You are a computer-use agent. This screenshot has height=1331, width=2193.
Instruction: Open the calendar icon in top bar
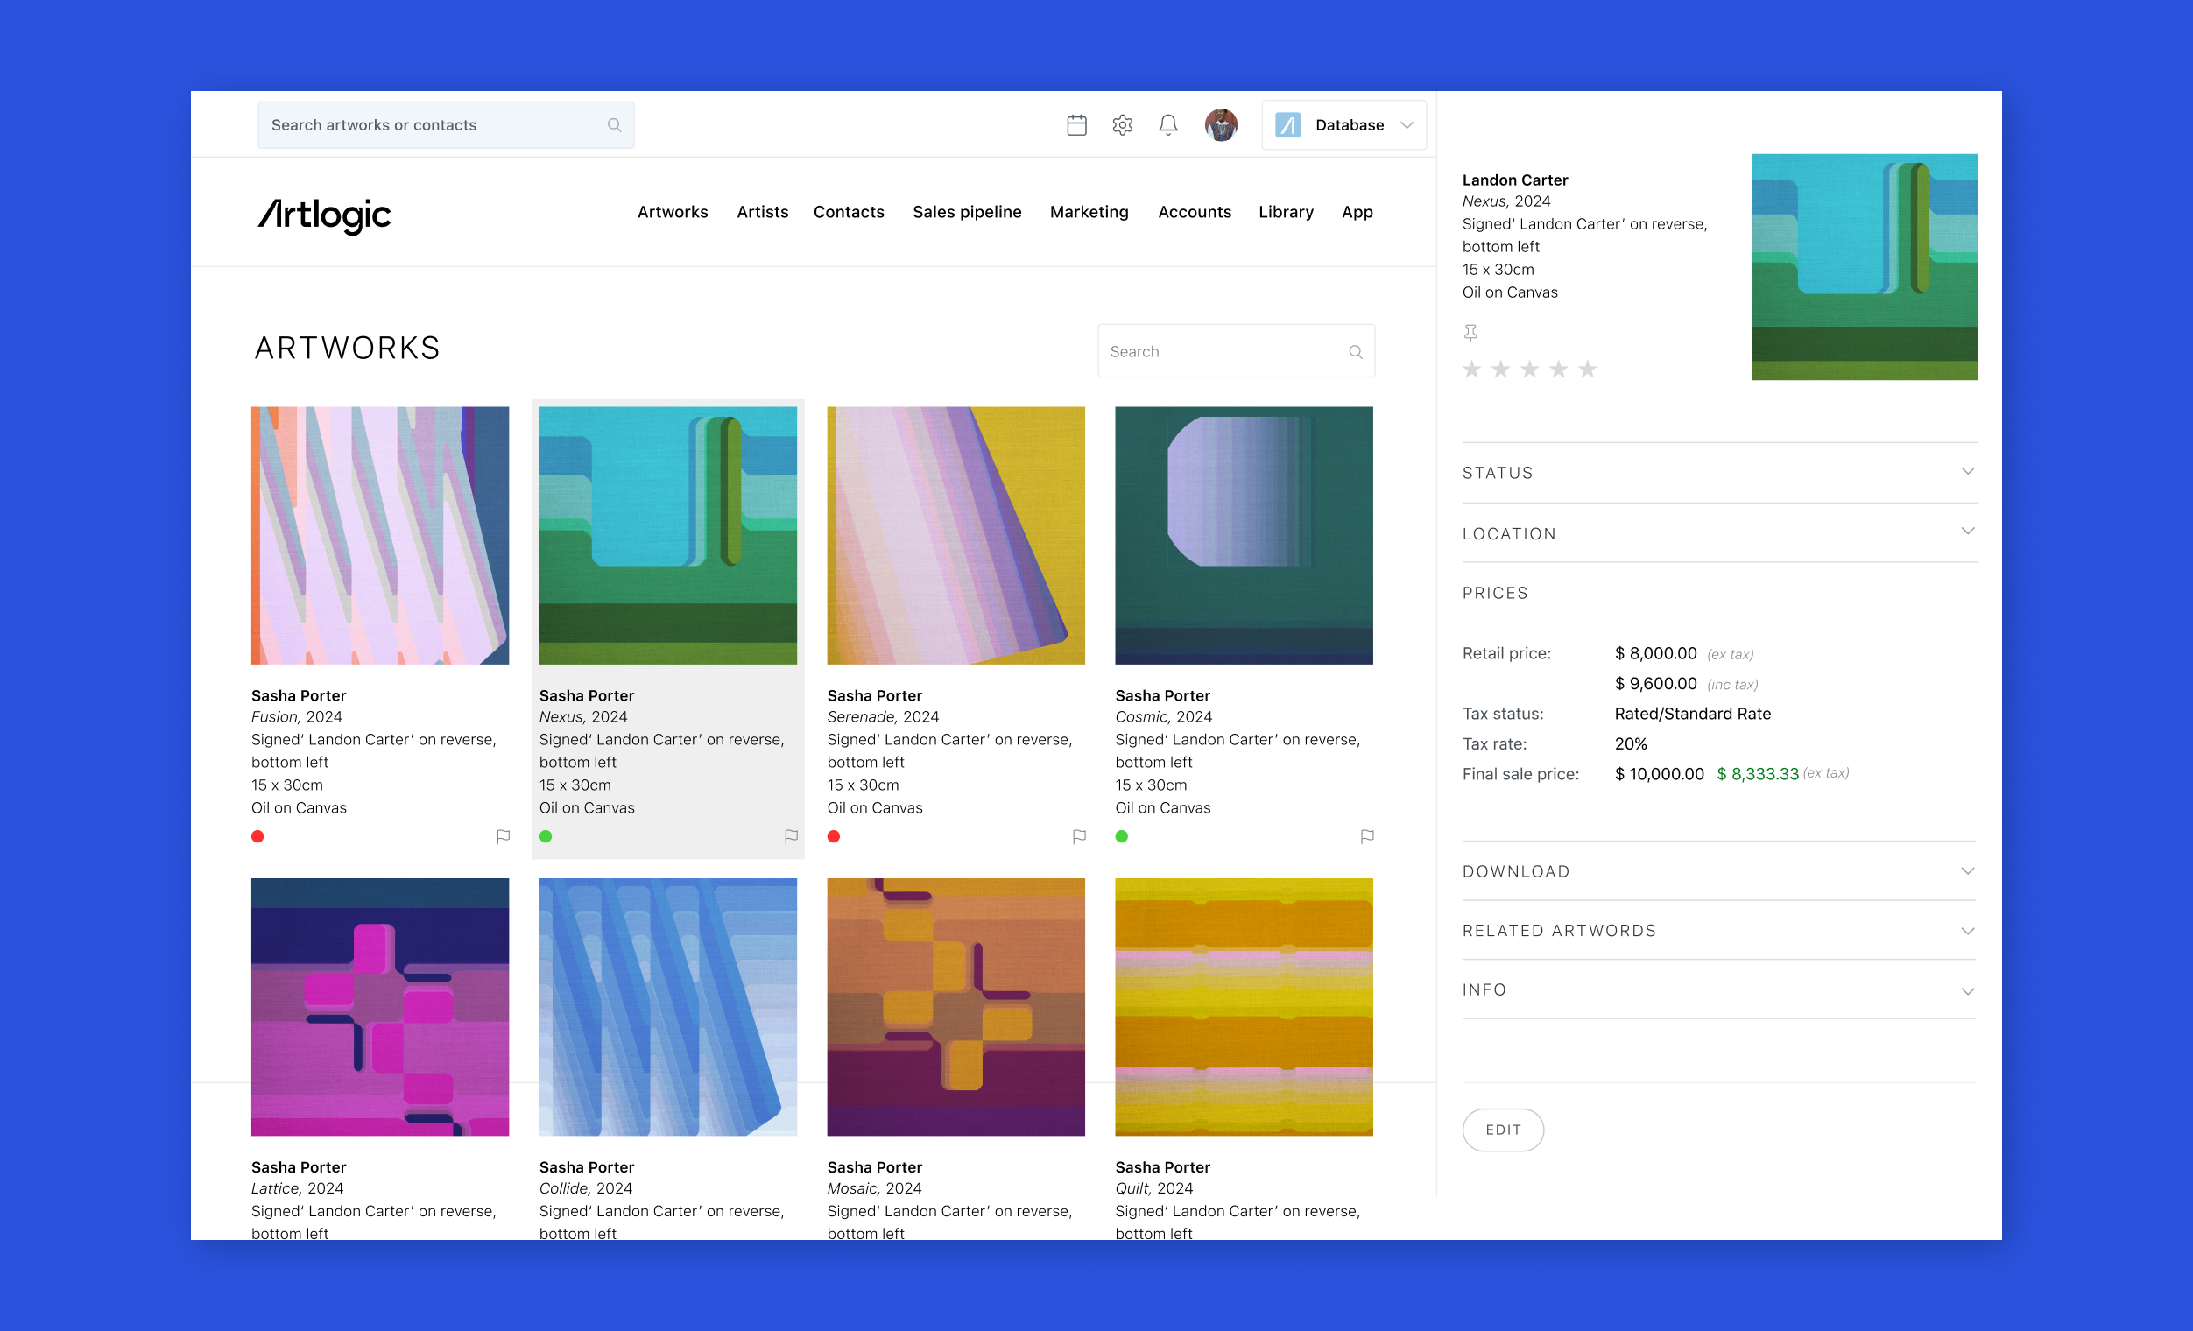tap(1076, 125)
